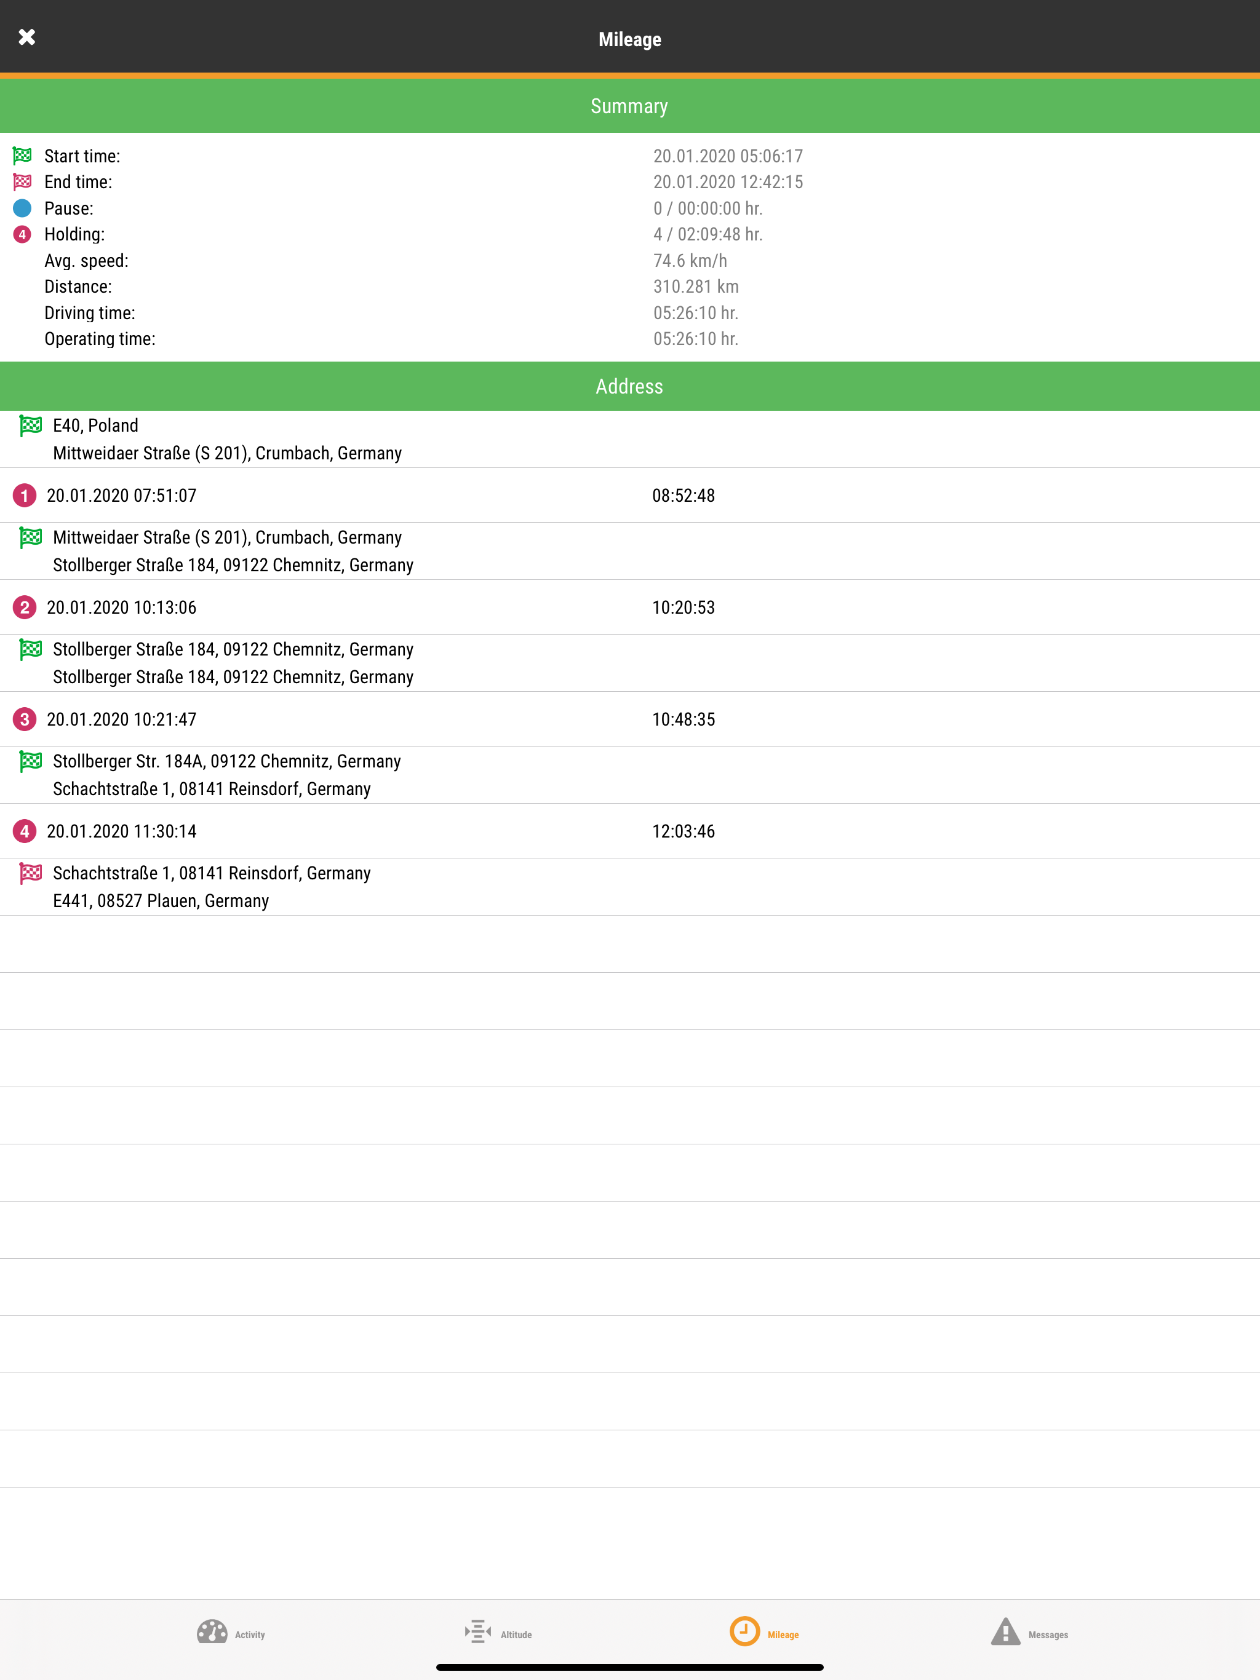1260x1680 pixels.
Task: Click the Messages warning triangle icon
Action: 1005,1631
